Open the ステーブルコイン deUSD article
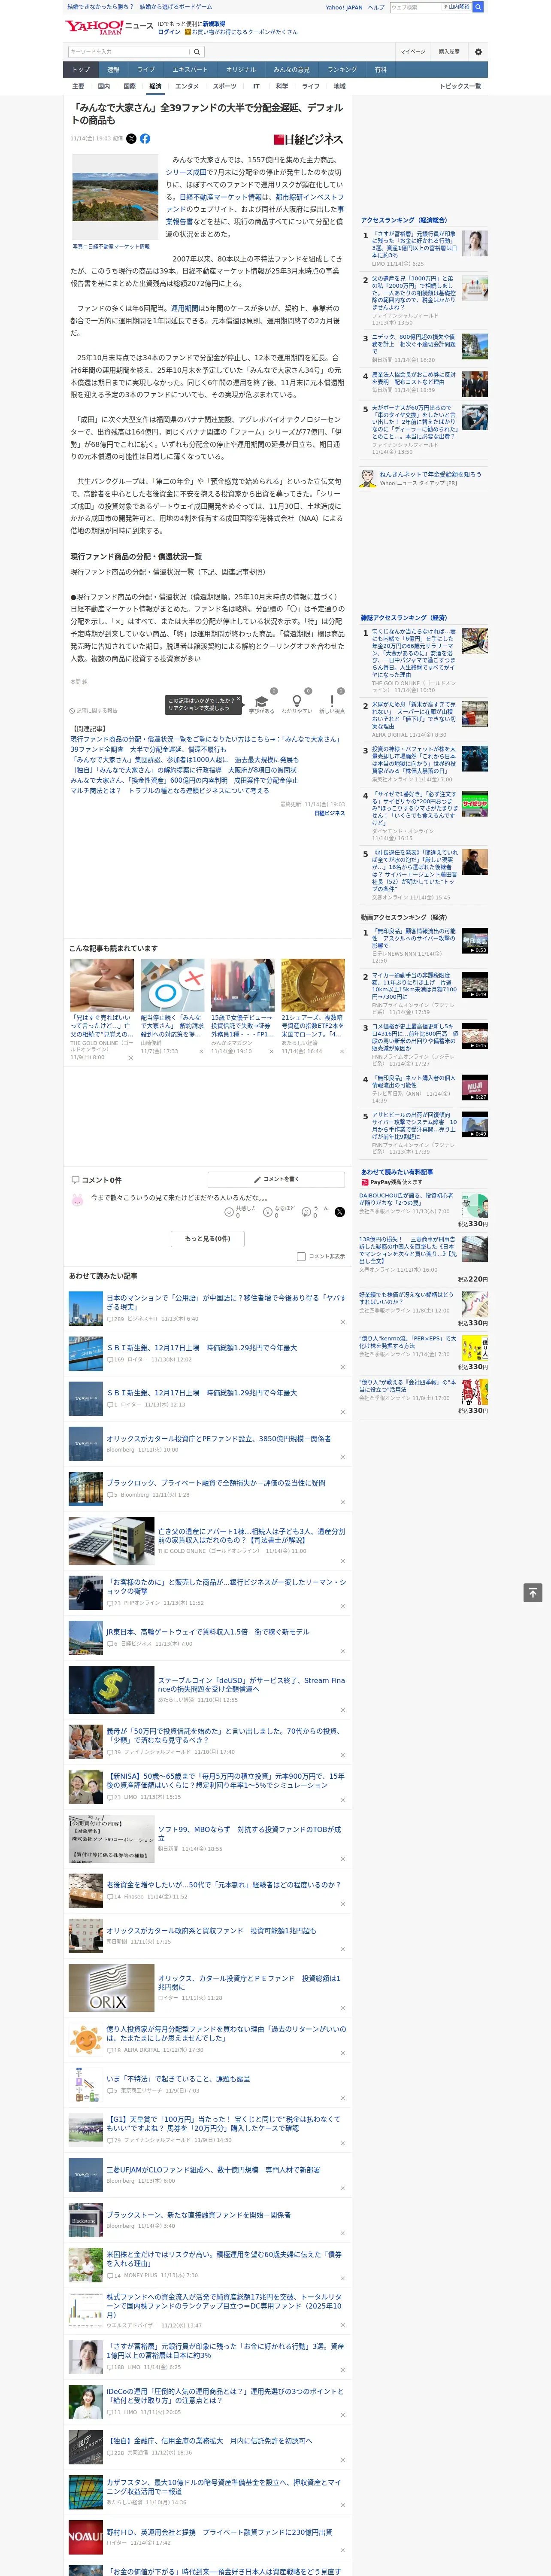The width and height of the screenshot is (551, 2576). [251, 1685]
